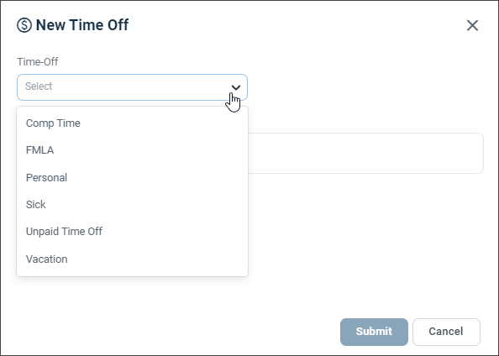
Task: Click the New Time Off heading
Action: pyautogui.click(x=82, y=25)
